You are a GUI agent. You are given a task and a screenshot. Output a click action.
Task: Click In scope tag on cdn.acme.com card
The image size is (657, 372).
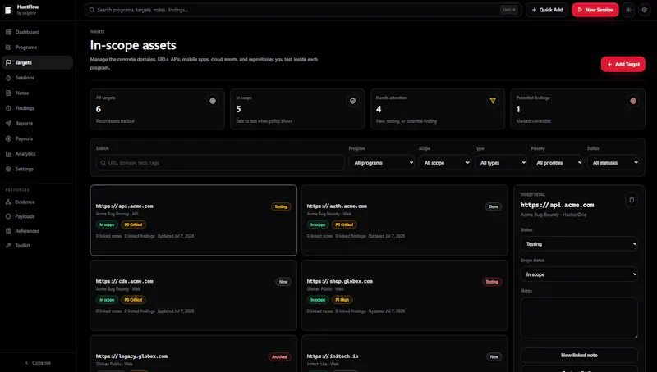tap(107, 300)
